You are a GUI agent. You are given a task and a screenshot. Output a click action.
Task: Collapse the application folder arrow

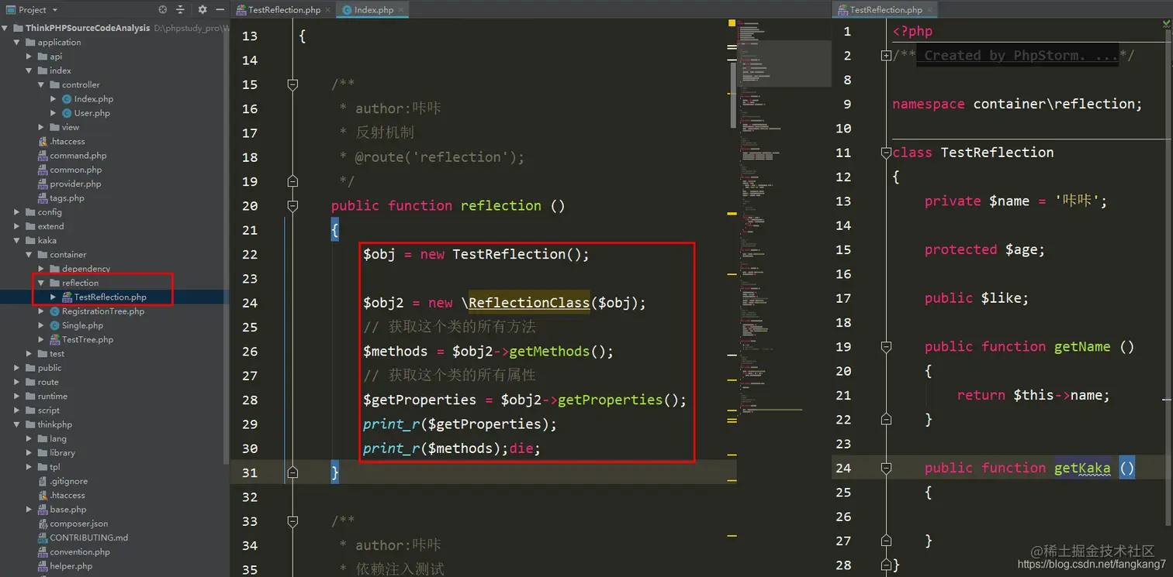pos(18,42)
